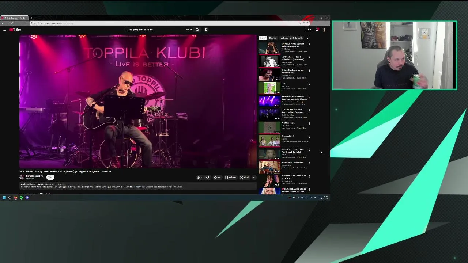Go back with browser back arrow
The width and height of the screenshot is (468, 263).
(3, 23)
